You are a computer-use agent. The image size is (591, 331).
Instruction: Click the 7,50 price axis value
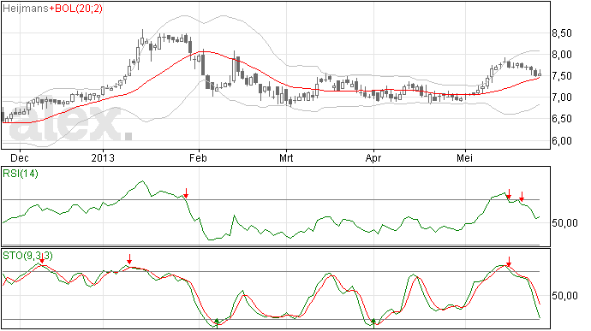coord(562,76)
